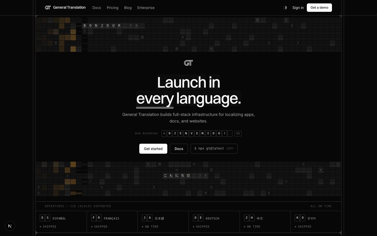
Task: Open the Blog nav item
Action: coord(128,8)
